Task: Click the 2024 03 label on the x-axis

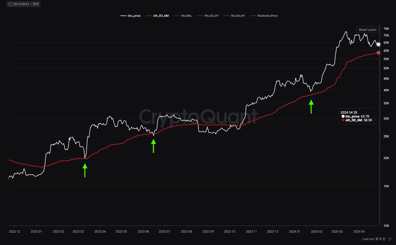Action: (338, 231)
